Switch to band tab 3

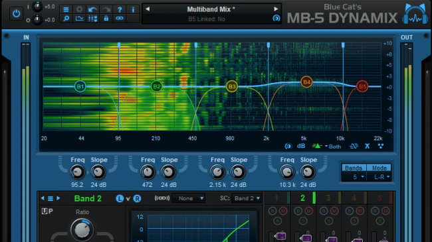(x=329, y=198)
